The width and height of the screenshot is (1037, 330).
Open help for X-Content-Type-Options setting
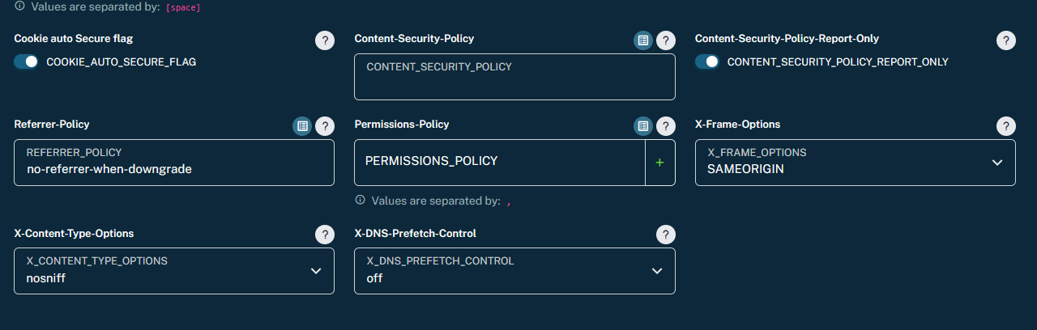pyautogui.click(x=325, y=235)
